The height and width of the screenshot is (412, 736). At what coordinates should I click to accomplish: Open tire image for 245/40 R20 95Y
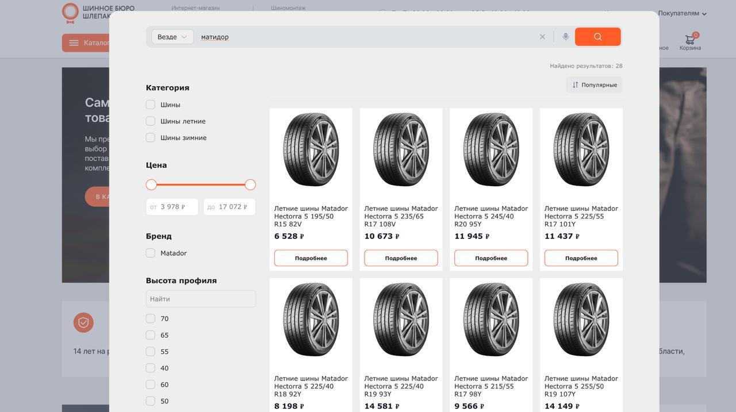click(x=491, y=149)
